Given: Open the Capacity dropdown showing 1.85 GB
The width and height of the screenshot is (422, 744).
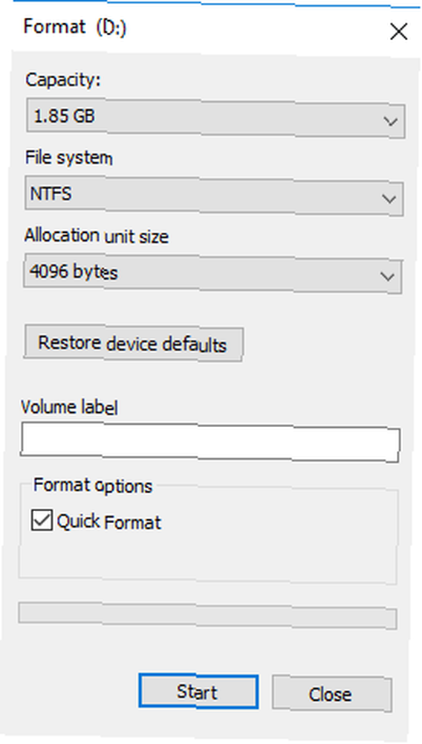Looking at the screenshot, I should coord(215,118).
